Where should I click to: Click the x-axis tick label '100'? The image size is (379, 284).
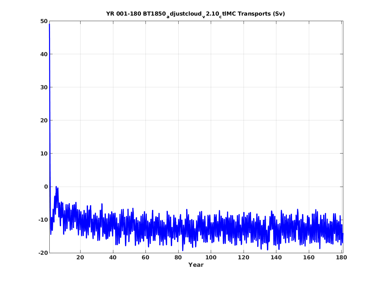(211, 257)
